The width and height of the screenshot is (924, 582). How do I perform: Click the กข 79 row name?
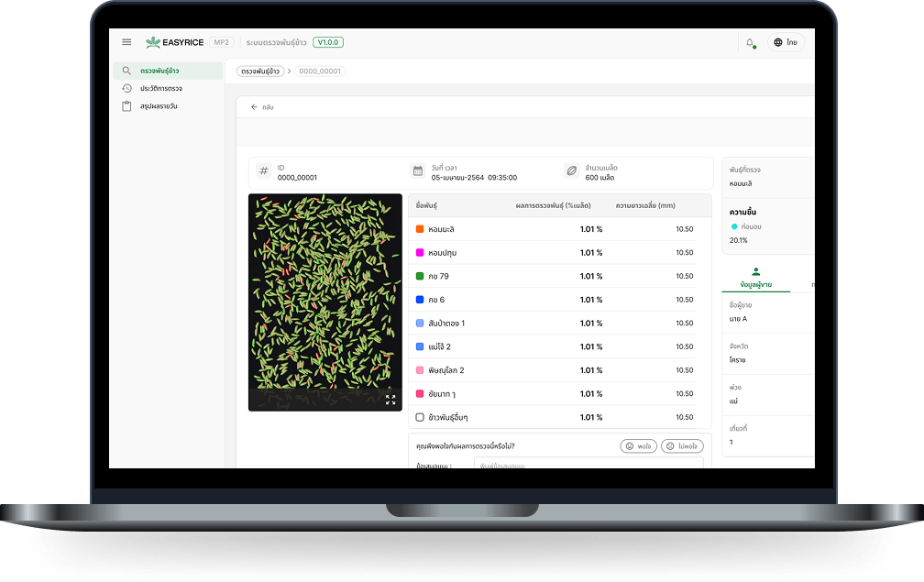click(438, 276)
